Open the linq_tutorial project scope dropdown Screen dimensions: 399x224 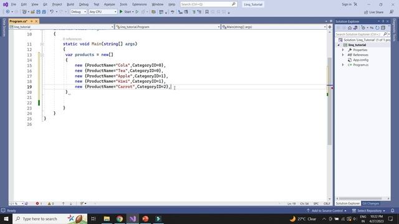click(61, 27)
